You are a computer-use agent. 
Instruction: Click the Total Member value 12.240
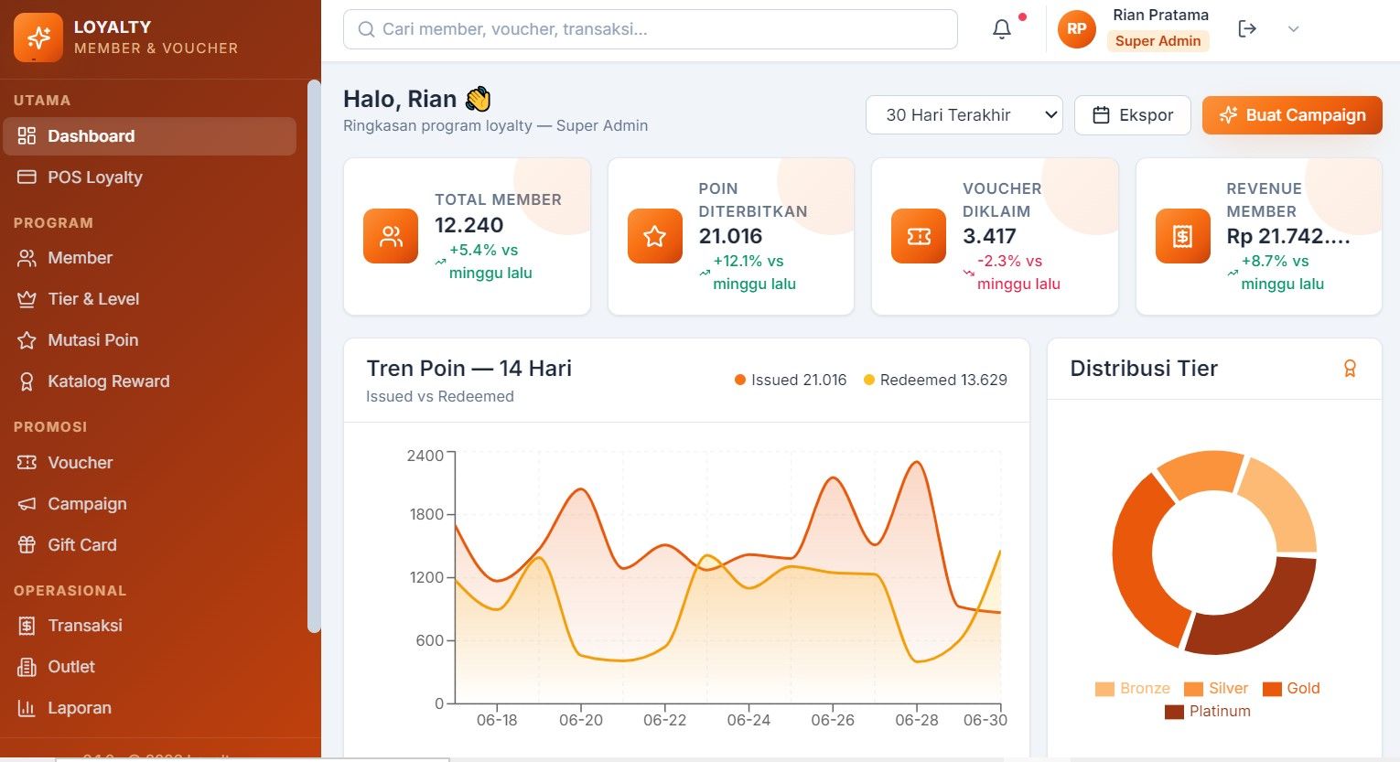[468, 225]
